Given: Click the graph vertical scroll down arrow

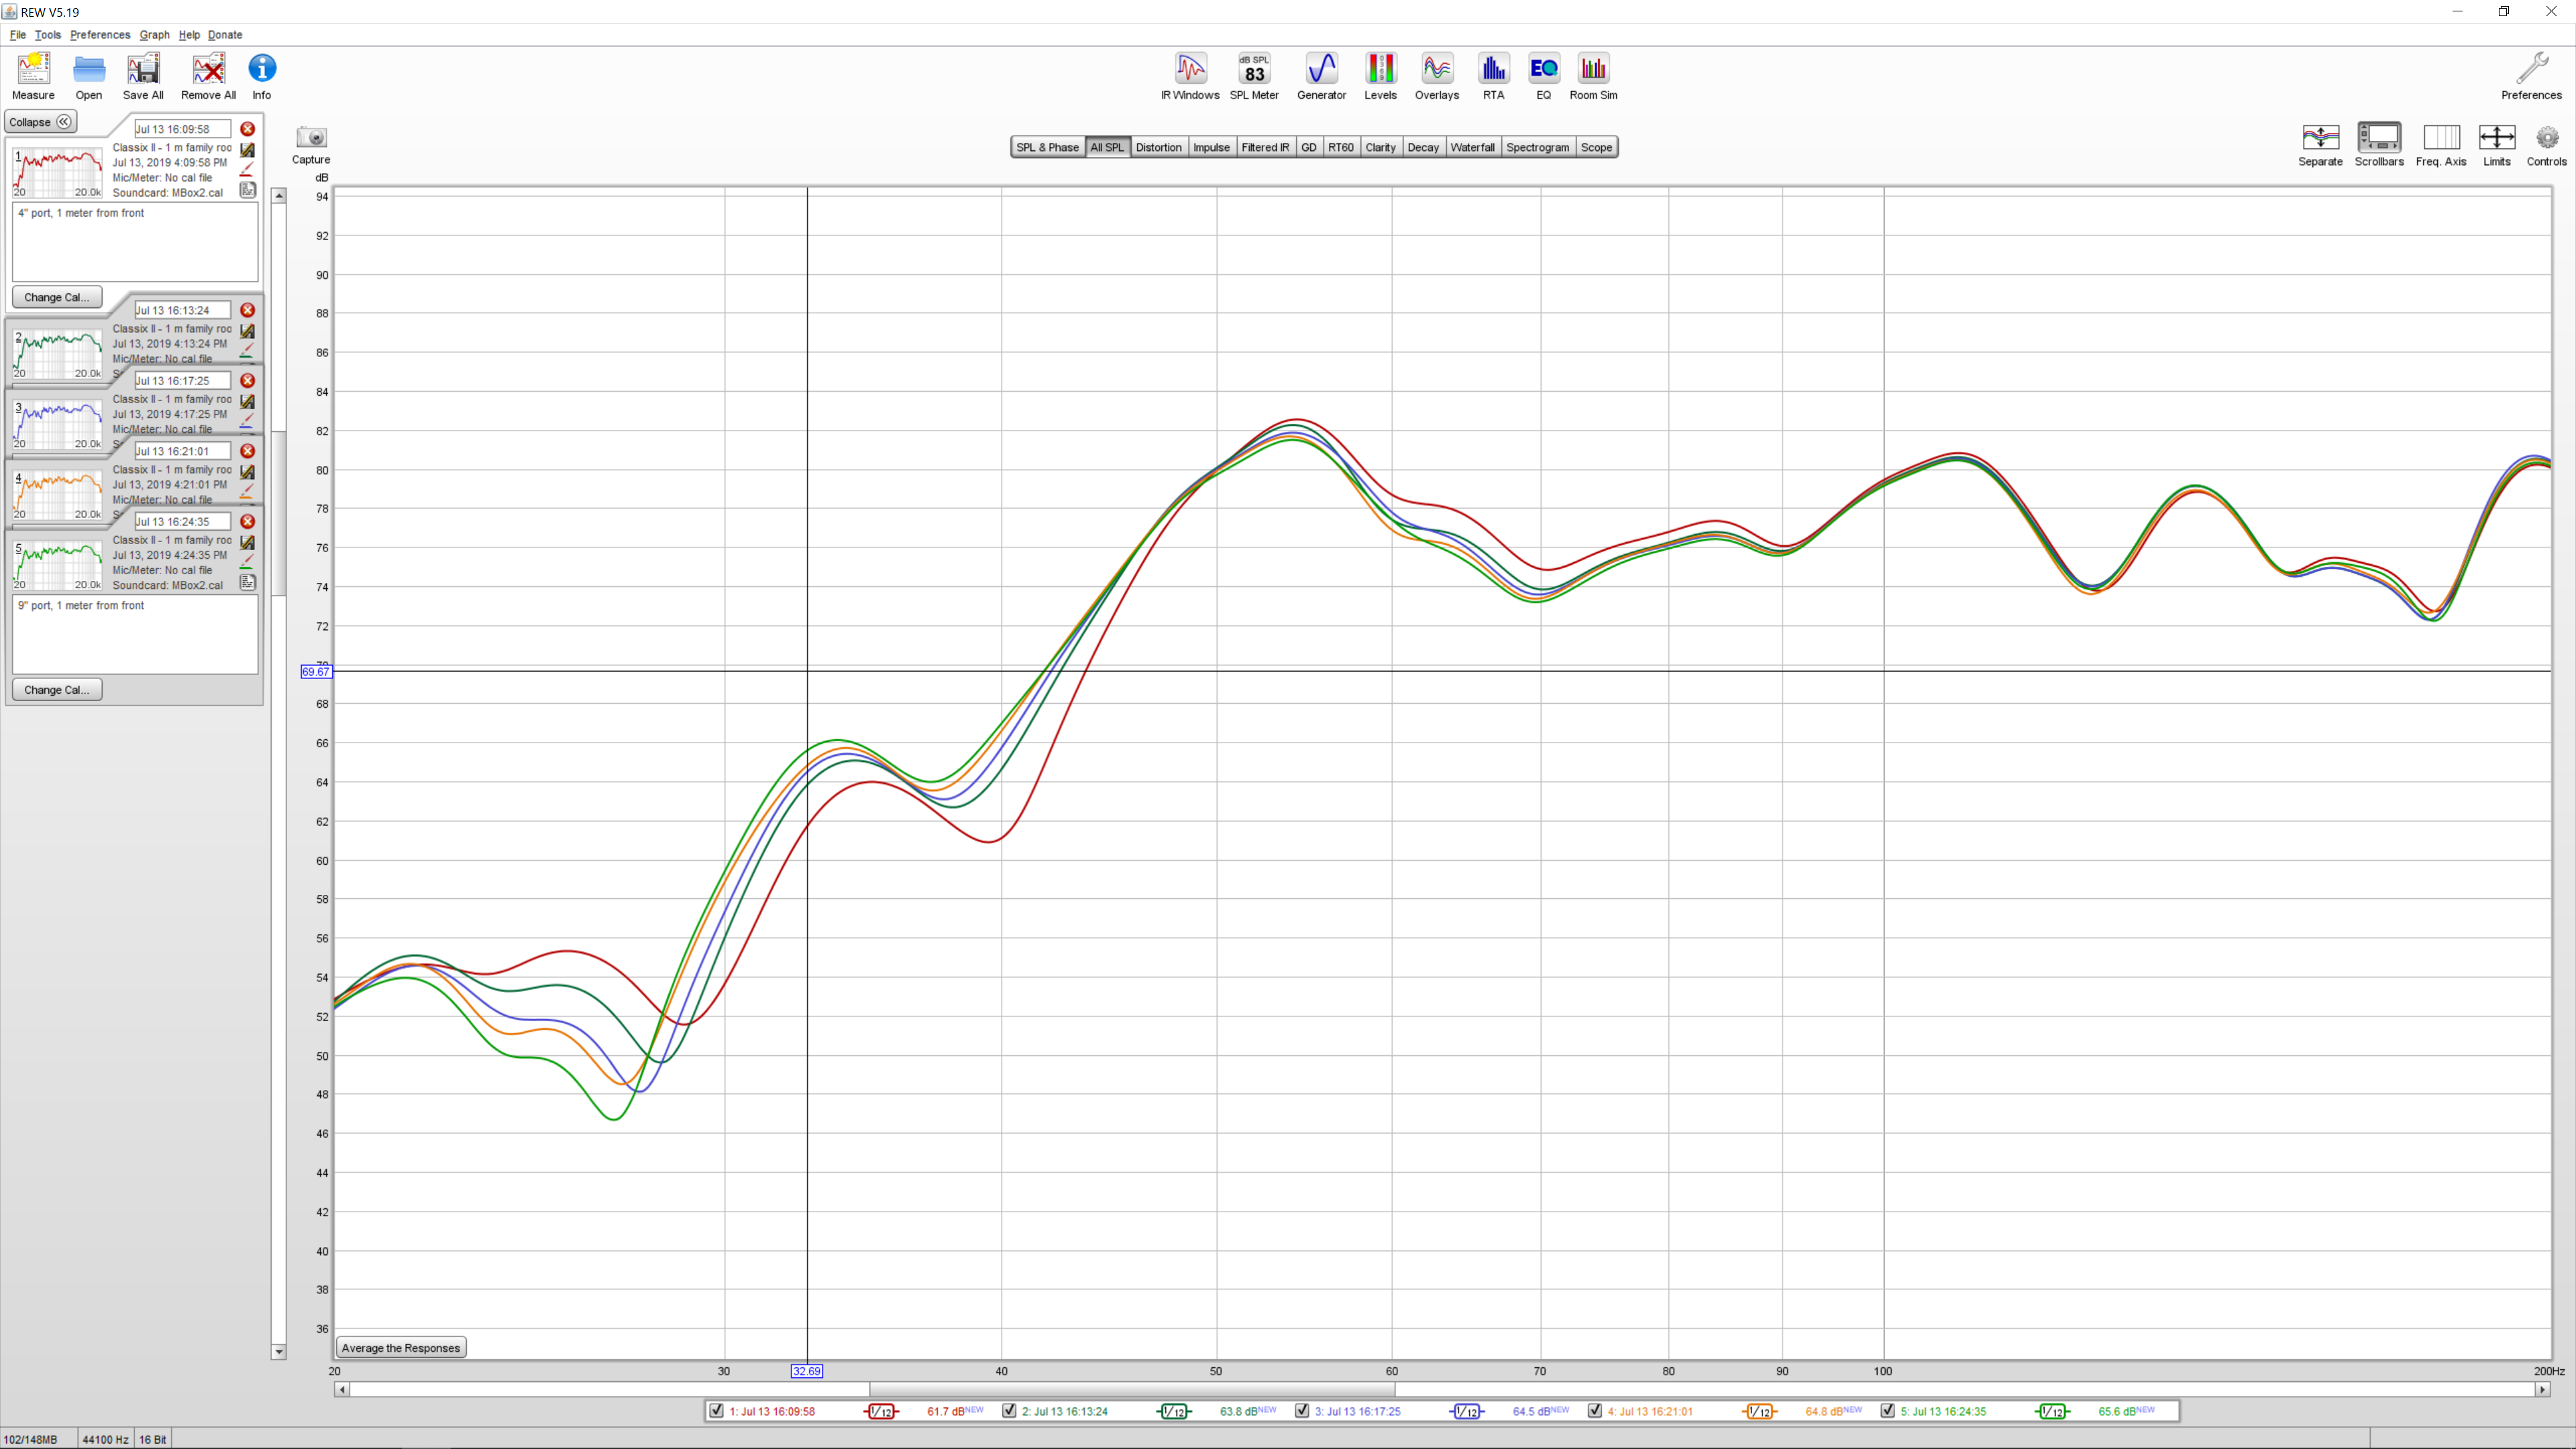Looking at the screenshot, I should (279, 1352).
